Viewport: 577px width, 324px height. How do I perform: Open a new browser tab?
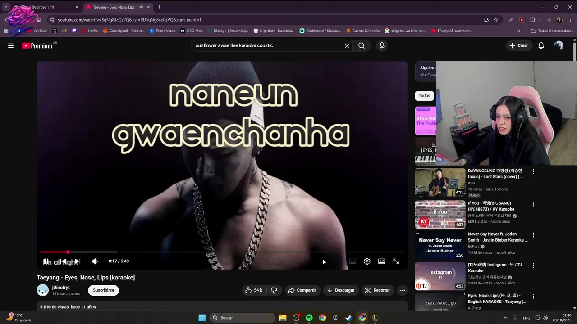[159, 7]
